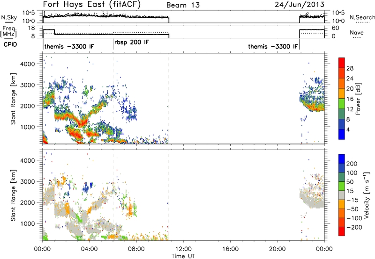Viewport: 375px width, 259px height.
Task: Click the 'Freq. [MHz]' axis label
Action: point(9,31)
